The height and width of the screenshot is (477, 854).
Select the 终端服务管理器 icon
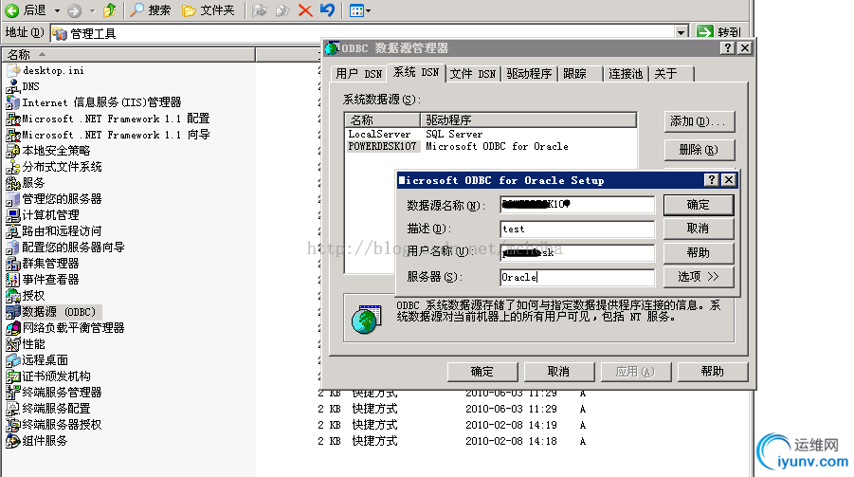13,392
